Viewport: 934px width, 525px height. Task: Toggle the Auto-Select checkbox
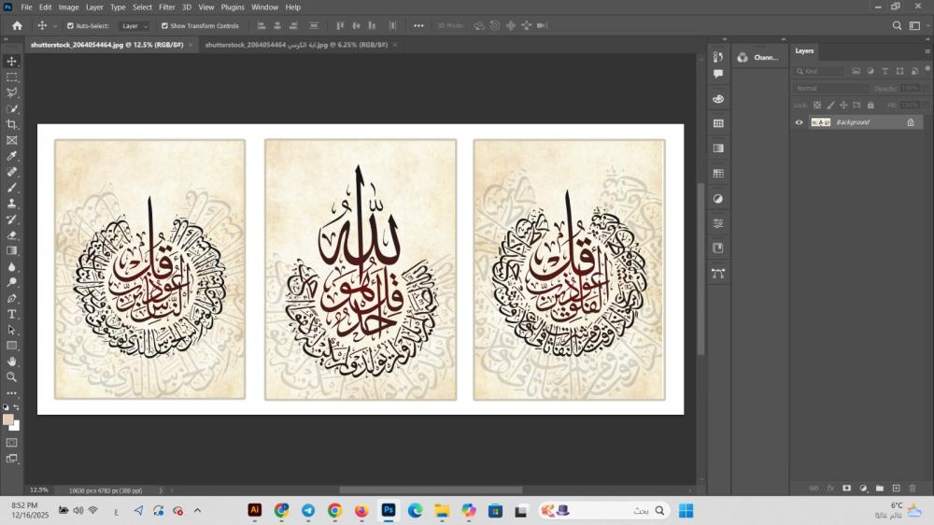tap(71, 26)
